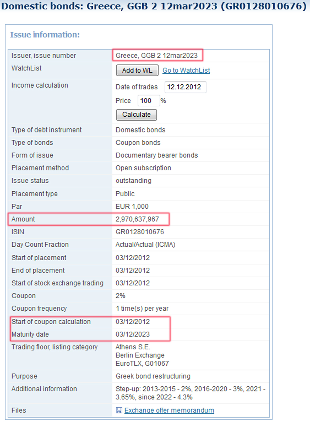Screen dimensions: 310x427
Task: Select the Issue information heading
Action: 45,35
